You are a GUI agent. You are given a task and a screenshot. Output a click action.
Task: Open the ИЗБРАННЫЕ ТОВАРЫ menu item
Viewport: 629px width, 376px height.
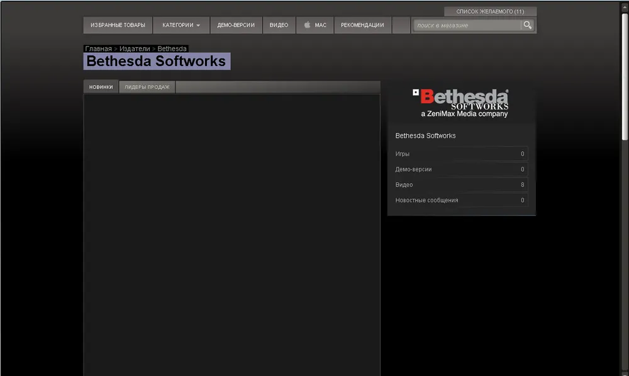point(118,25)
